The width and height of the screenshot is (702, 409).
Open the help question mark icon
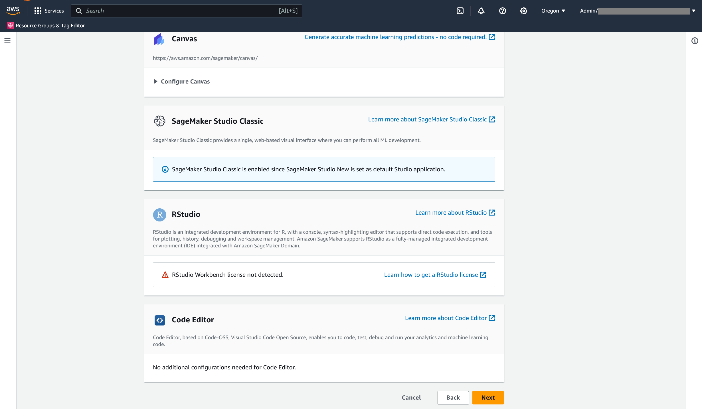coord(502,11)
